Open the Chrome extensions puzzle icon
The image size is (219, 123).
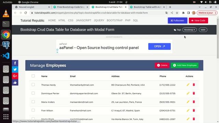183,13
